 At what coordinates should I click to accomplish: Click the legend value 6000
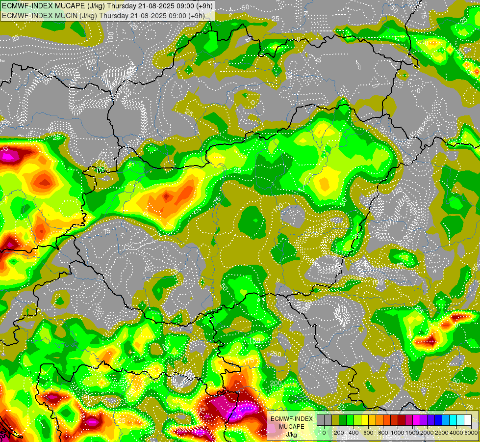click(x=471, y=433)
